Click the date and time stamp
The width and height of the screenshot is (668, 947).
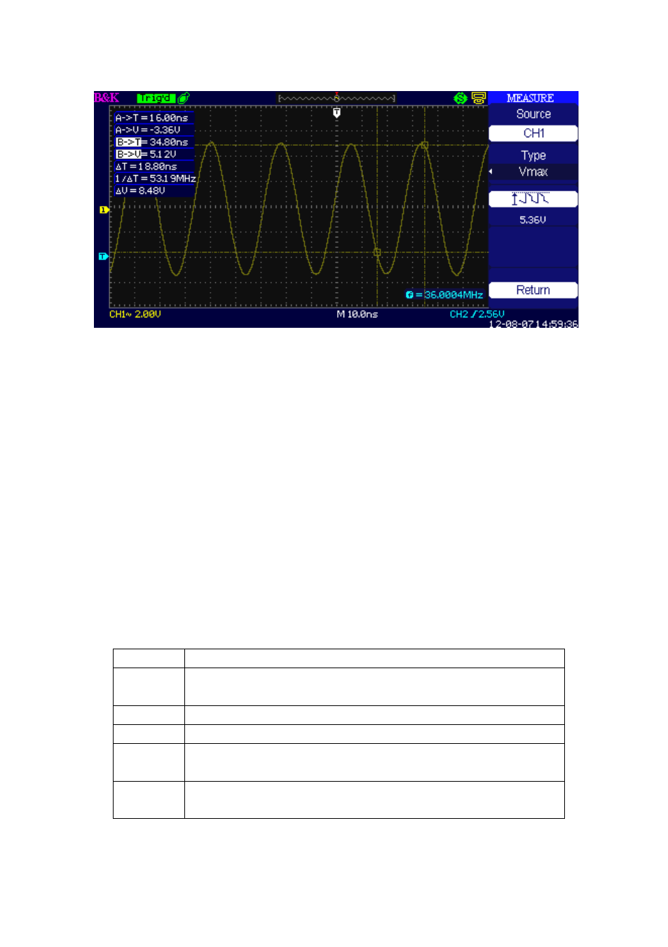(533, 324)
